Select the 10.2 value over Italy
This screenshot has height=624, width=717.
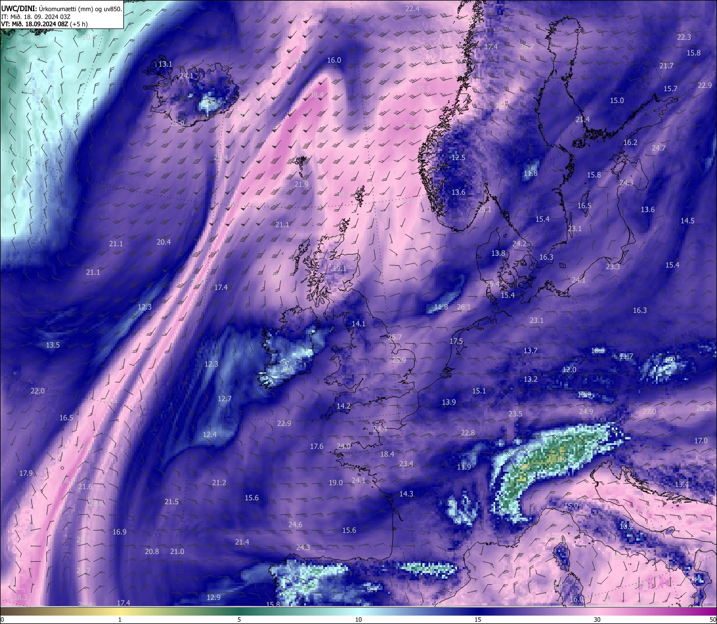626,527
